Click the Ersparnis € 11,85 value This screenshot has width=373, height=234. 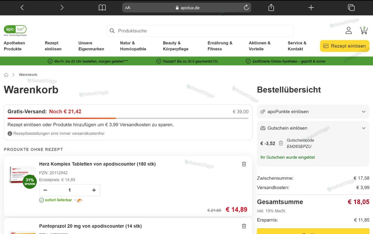pyautogui.click(x=362, y=220)
